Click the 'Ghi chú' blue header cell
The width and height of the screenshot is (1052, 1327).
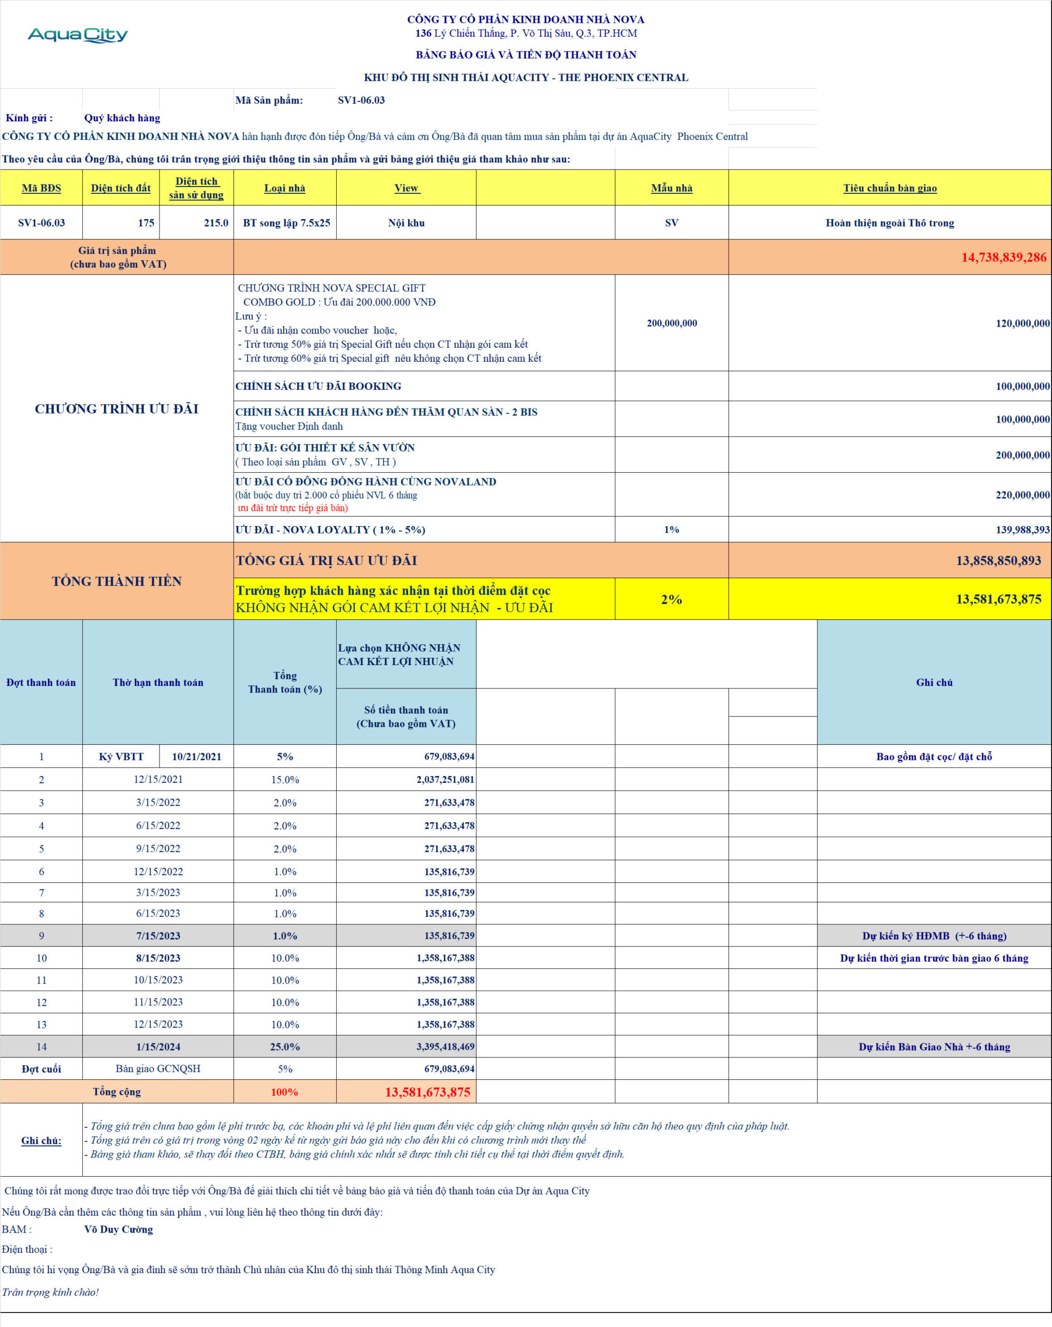point(934,683)
